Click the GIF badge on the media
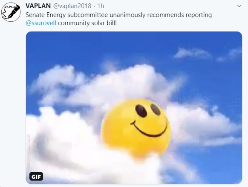This screenshot has width=248, height=187. pyautogui.click(x=36, y=176)
